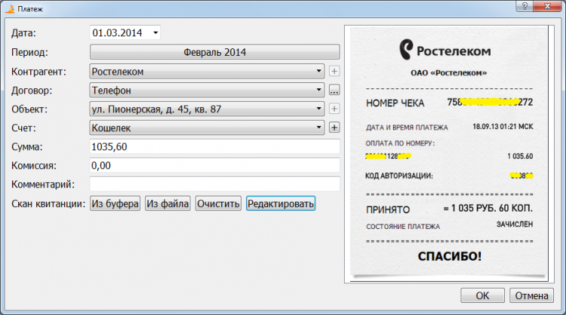Click the Комиссия field with 0,00

(215, 165)
